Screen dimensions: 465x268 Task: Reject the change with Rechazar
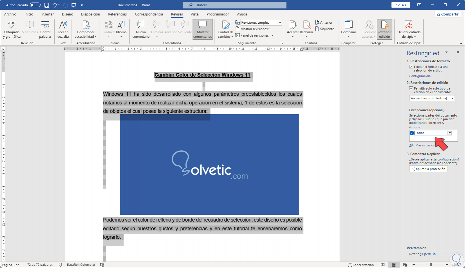[307, 29]
